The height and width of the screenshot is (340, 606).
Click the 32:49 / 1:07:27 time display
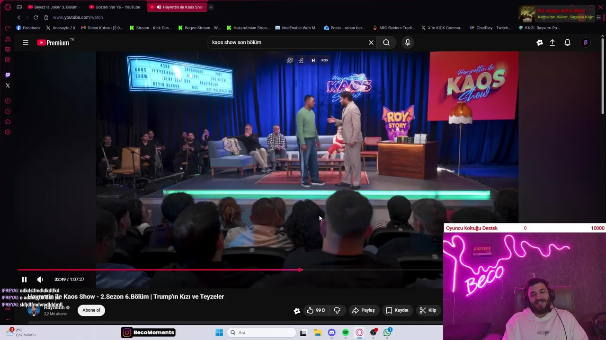[69, 280]
